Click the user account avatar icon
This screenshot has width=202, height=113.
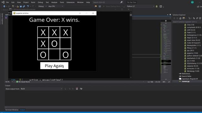point(192,2)
